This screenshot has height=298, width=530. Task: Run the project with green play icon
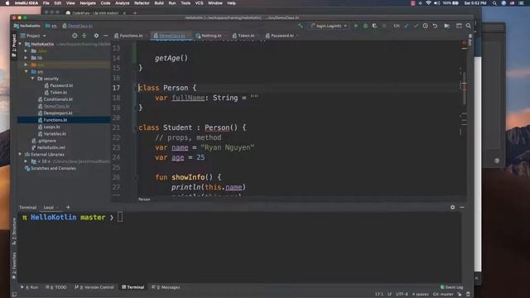[356, 26]
